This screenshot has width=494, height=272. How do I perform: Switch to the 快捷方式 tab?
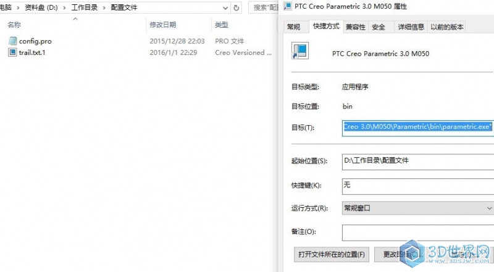click(326, 27)
